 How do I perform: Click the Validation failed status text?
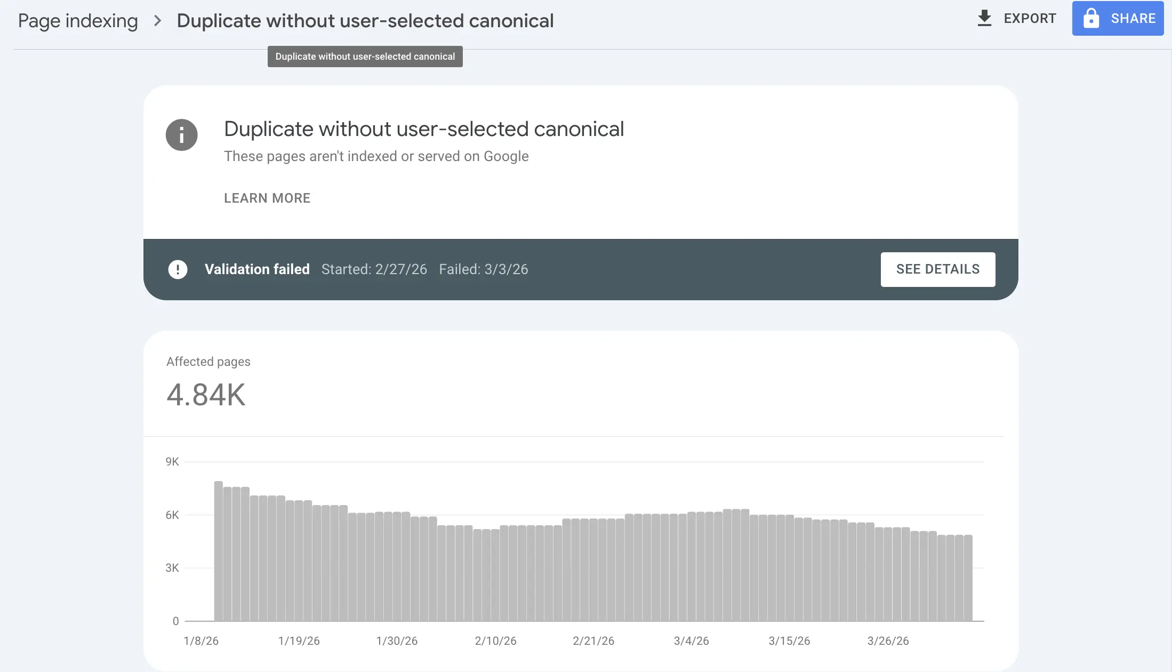257,269
